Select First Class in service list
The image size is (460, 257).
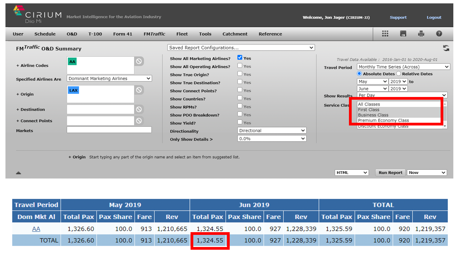(x=400, y=110)
